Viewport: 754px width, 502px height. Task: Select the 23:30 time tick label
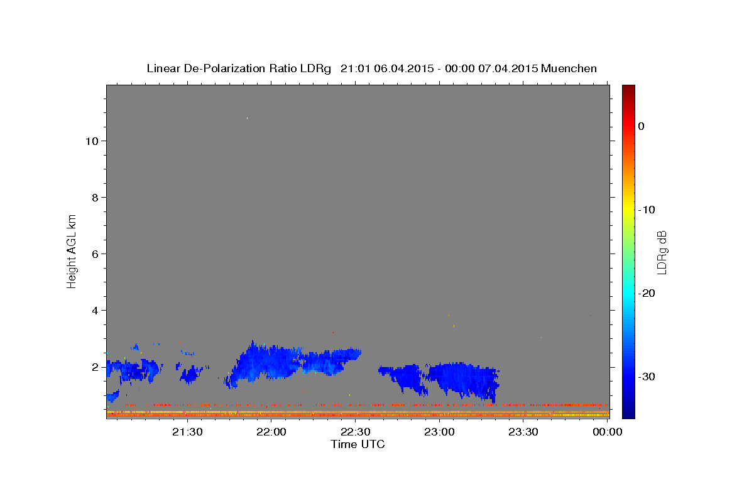click(x=523, y=432)
